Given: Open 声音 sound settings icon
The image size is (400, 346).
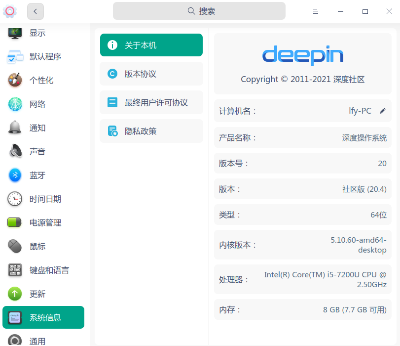Looking at the screenshot, I should pyautogui.click(x=14, y=151).
